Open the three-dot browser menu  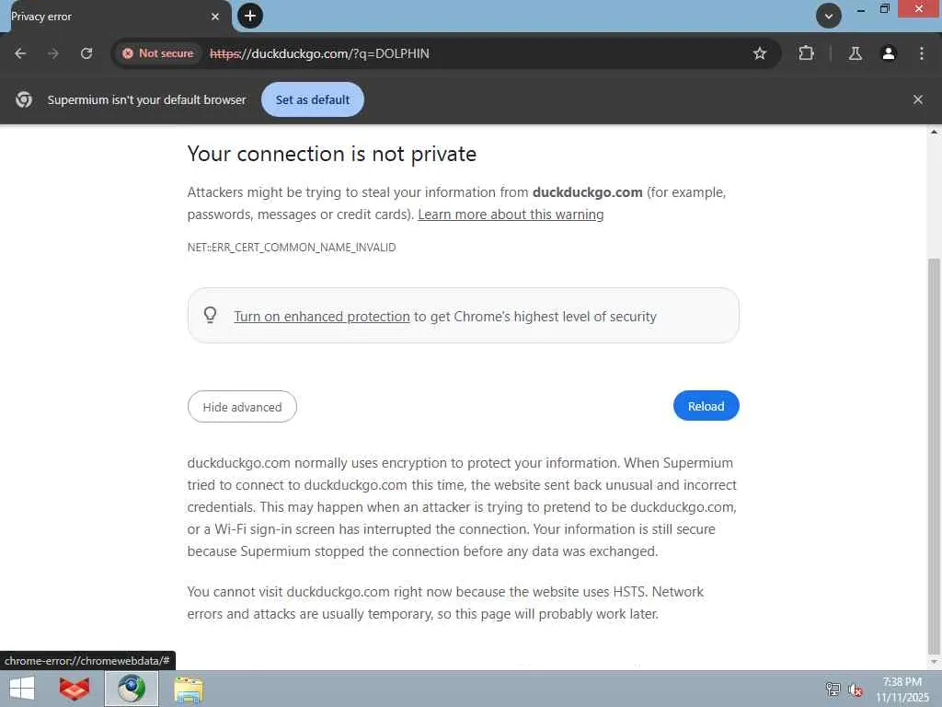coord(922,53)
